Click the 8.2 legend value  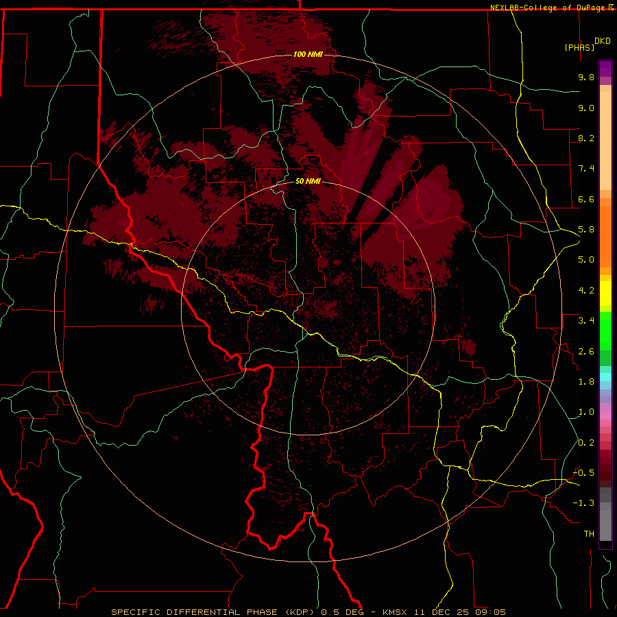click(x=586, y=138)
